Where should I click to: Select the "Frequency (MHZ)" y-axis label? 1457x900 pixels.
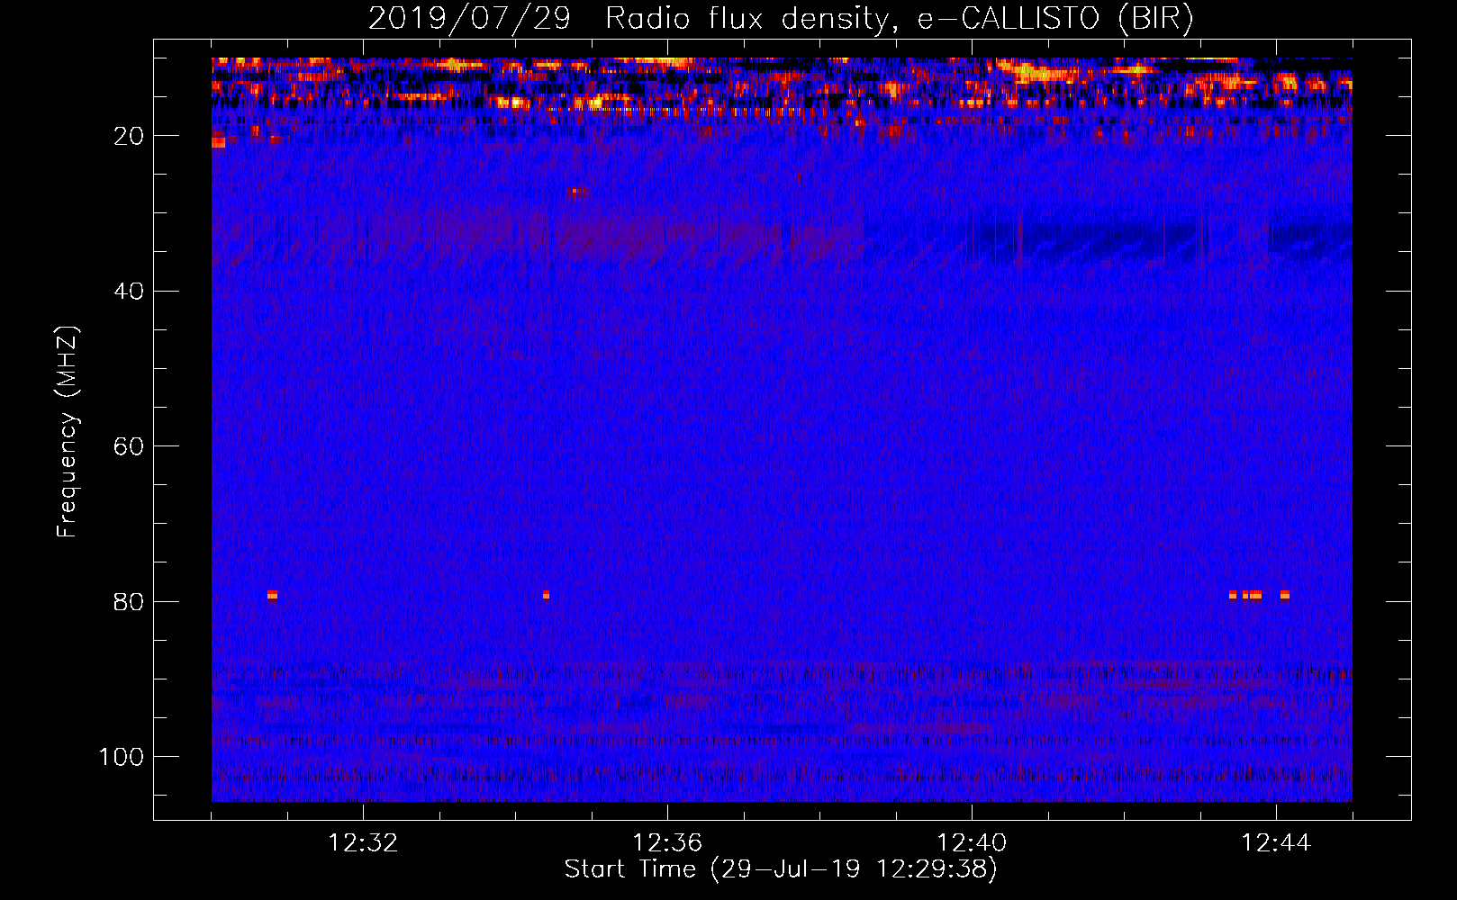tap(68, 431)
